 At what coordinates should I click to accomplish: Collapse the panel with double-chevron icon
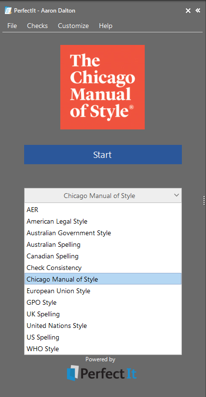coord(198,10)
